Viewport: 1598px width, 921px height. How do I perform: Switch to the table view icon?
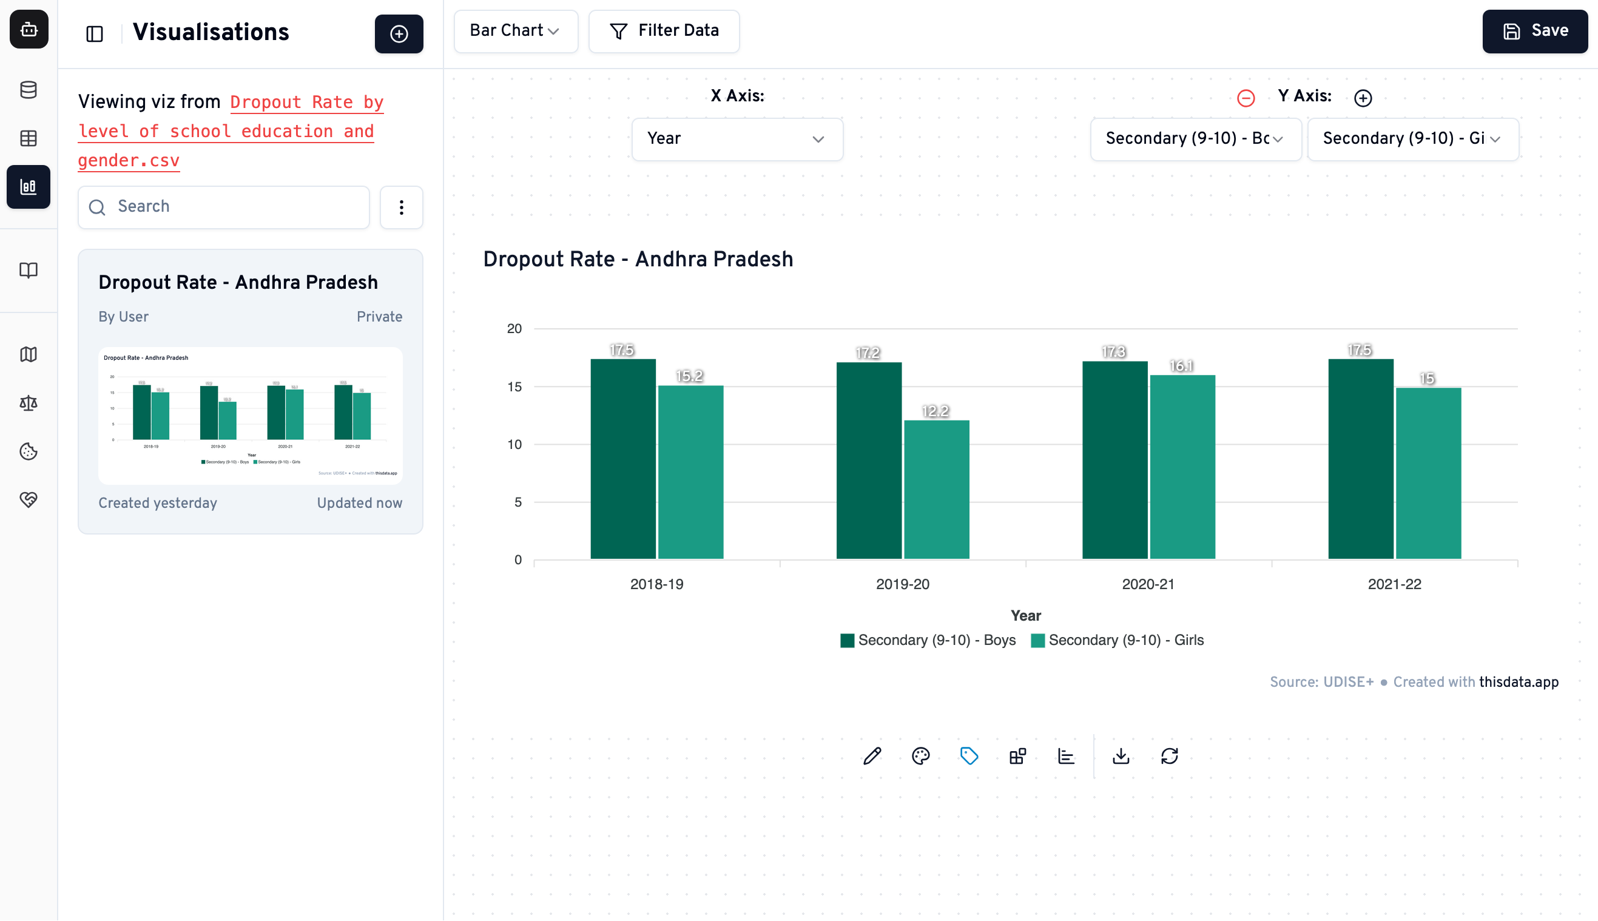click(29, 138)
